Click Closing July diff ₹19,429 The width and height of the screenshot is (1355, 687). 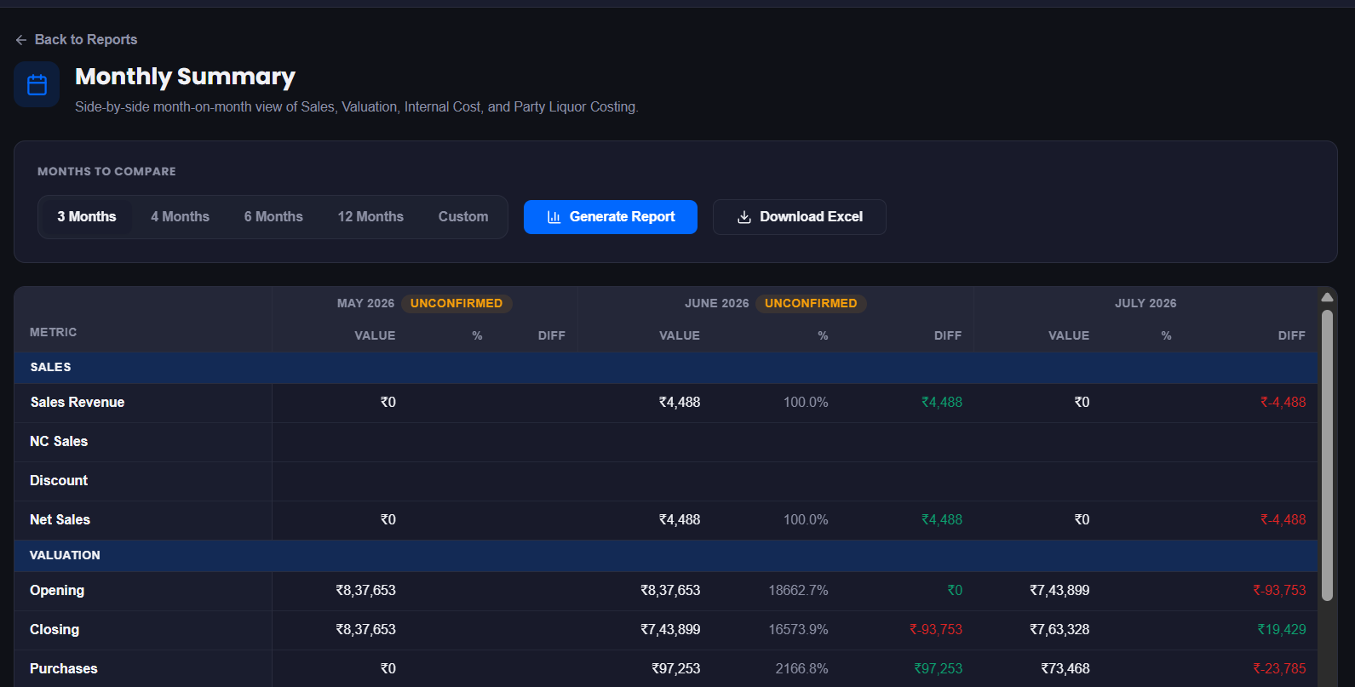[x=1282, y=630]
